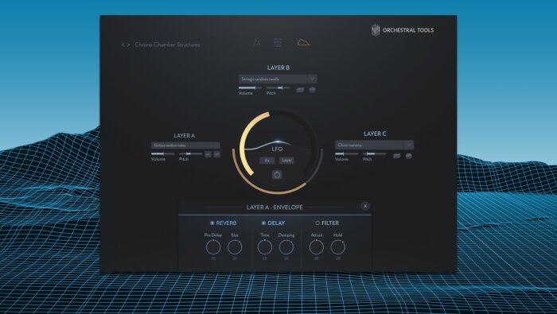This screenshot has height=314, width=557.
Task: Select the Layer tab inside LFO circle
Action: coord(286,161)
